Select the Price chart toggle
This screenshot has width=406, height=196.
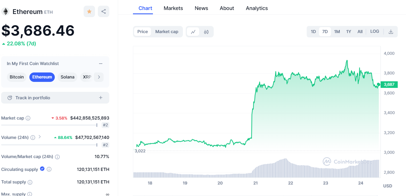[143, 32]
